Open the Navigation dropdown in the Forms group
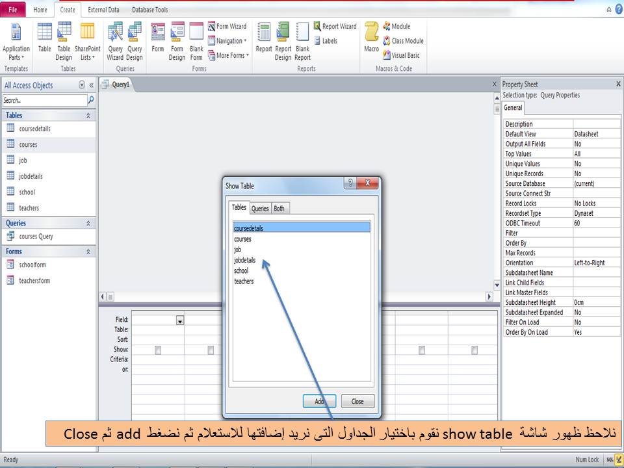Image resolution: width=624 pixels, height=468 pixels. click(229, 40)
